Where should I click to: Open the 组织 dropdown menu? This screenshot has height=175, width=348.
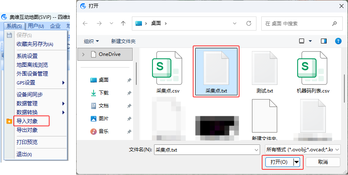click(91, 41)
